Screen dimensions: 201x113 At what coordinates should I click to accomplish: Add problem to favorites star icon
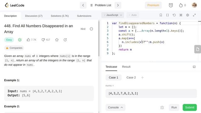(x=57, y=40)
